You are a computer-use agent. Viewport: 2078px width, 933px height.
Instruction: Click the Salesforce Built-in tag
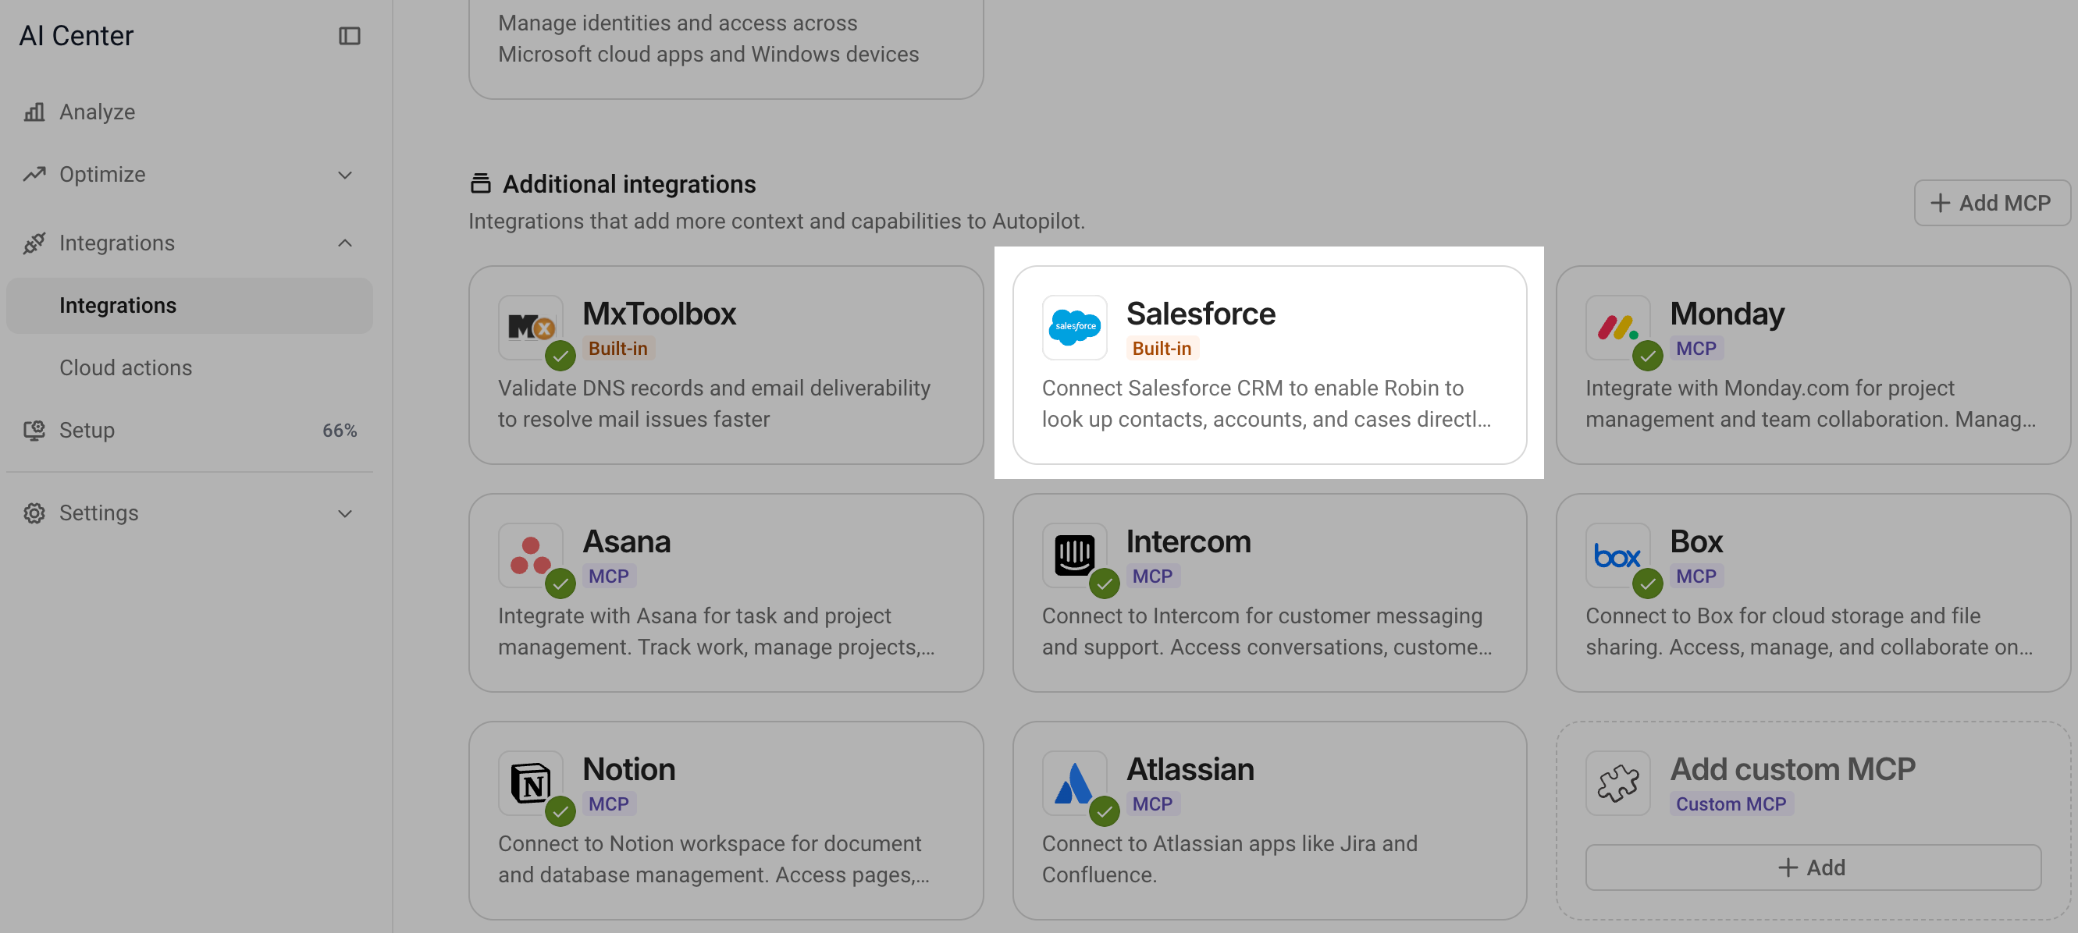click(1162, 349)
